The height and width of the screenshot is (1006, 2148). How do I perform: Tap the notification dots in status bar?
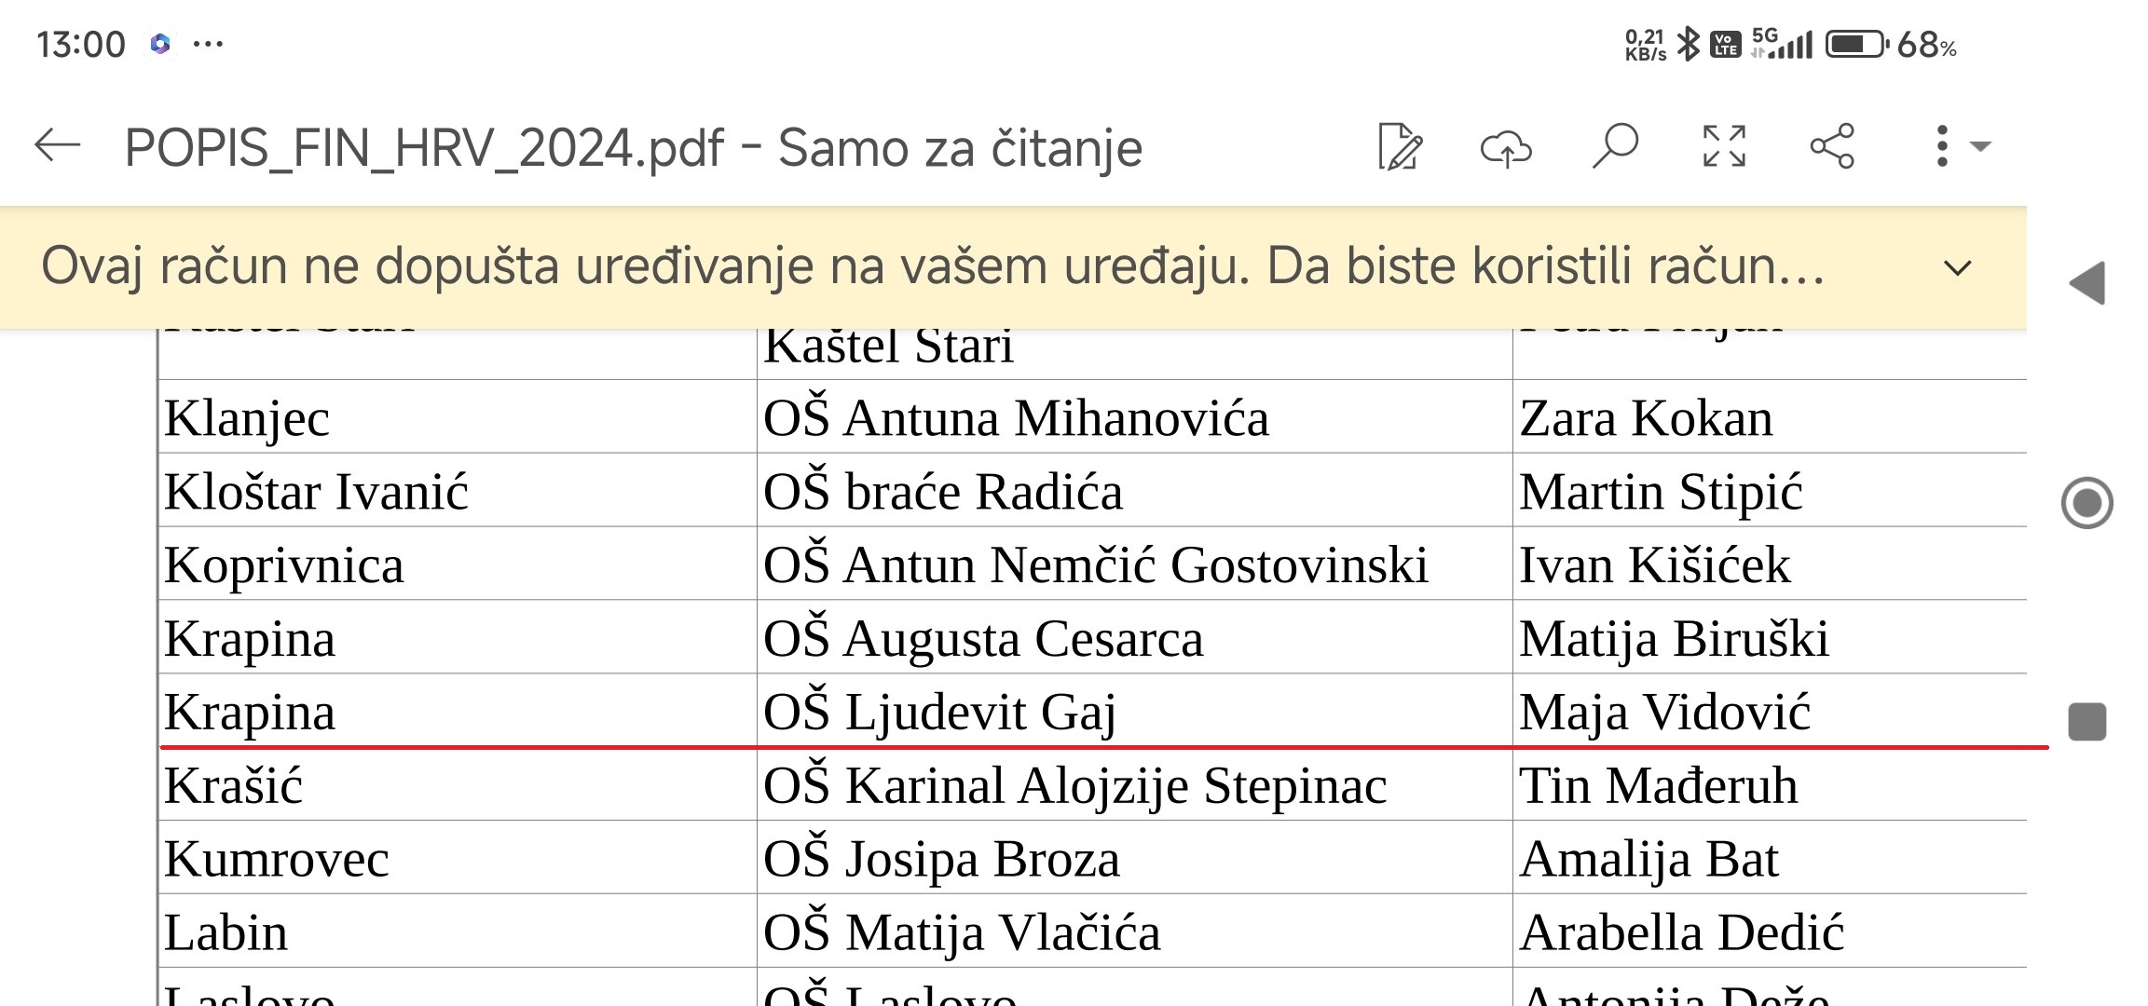[208, 44]
